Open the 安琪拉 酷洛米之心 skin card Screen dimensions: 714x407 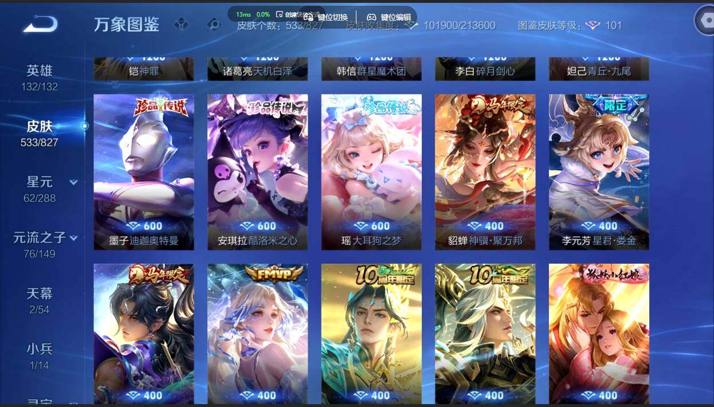257,172
